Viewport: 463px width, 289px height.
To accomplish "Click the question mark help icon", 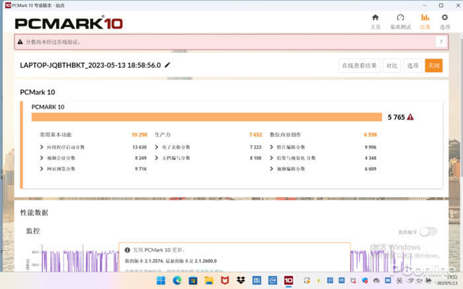I will (x=440, y=42).
